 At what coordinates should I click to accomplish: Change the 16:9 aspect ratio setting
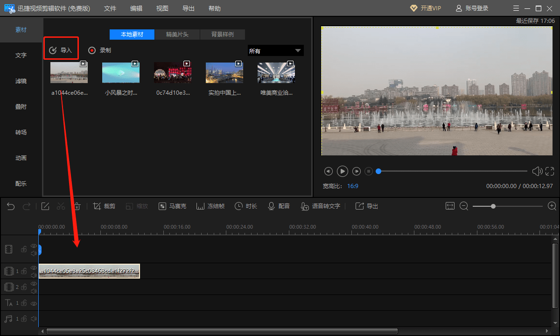coord(353,186)
